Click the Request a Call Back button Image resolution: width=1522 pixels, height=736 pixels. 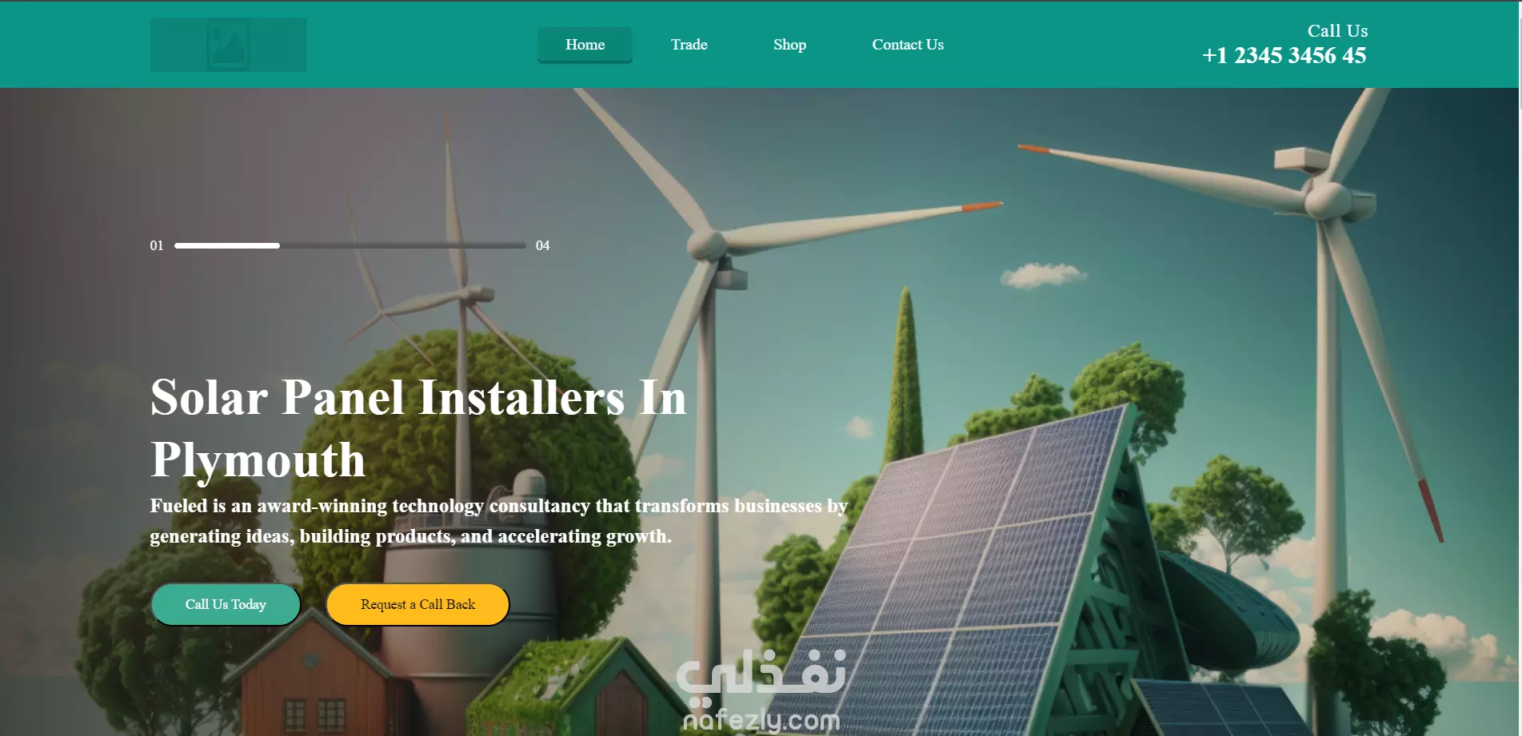[417, 604]
